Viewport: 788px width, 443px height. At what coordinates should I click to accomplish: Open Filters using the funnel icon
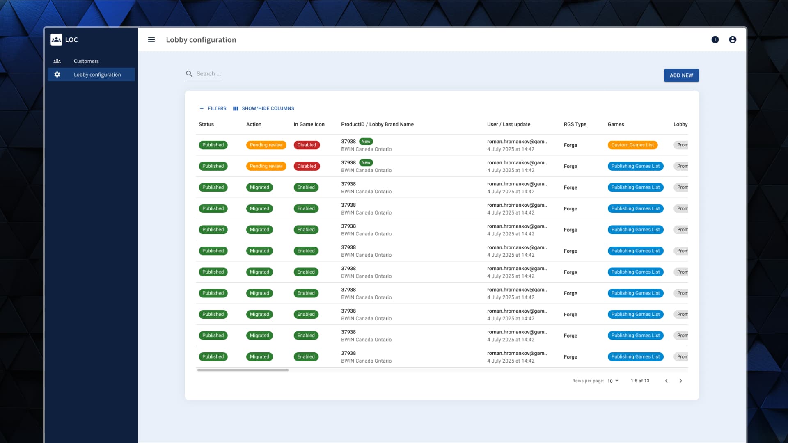202,108
